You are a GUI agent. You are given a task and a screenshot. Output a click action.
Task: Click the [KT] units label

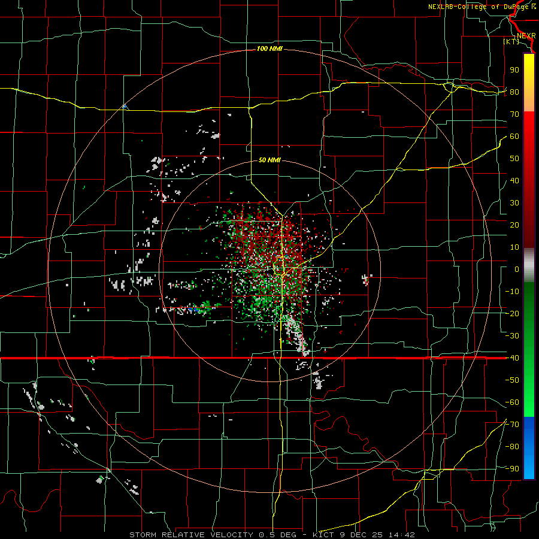point(511,41)
